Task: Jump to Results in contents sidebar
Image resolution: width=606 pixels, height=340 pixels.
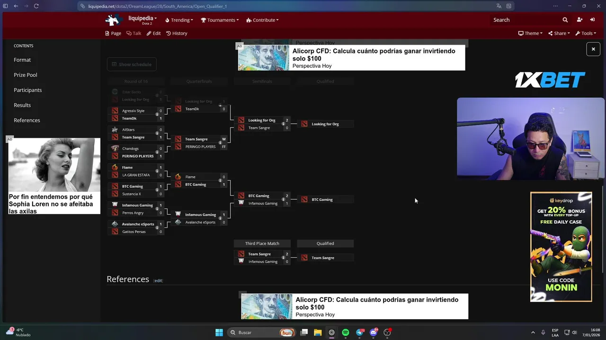Action: 22,105
